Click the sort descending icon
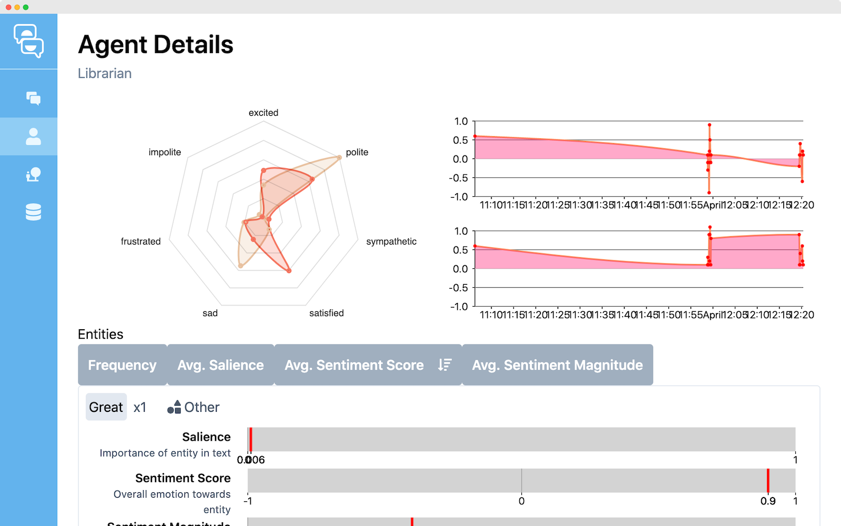Viewport: 841px width, 526px height. [445, 365]
